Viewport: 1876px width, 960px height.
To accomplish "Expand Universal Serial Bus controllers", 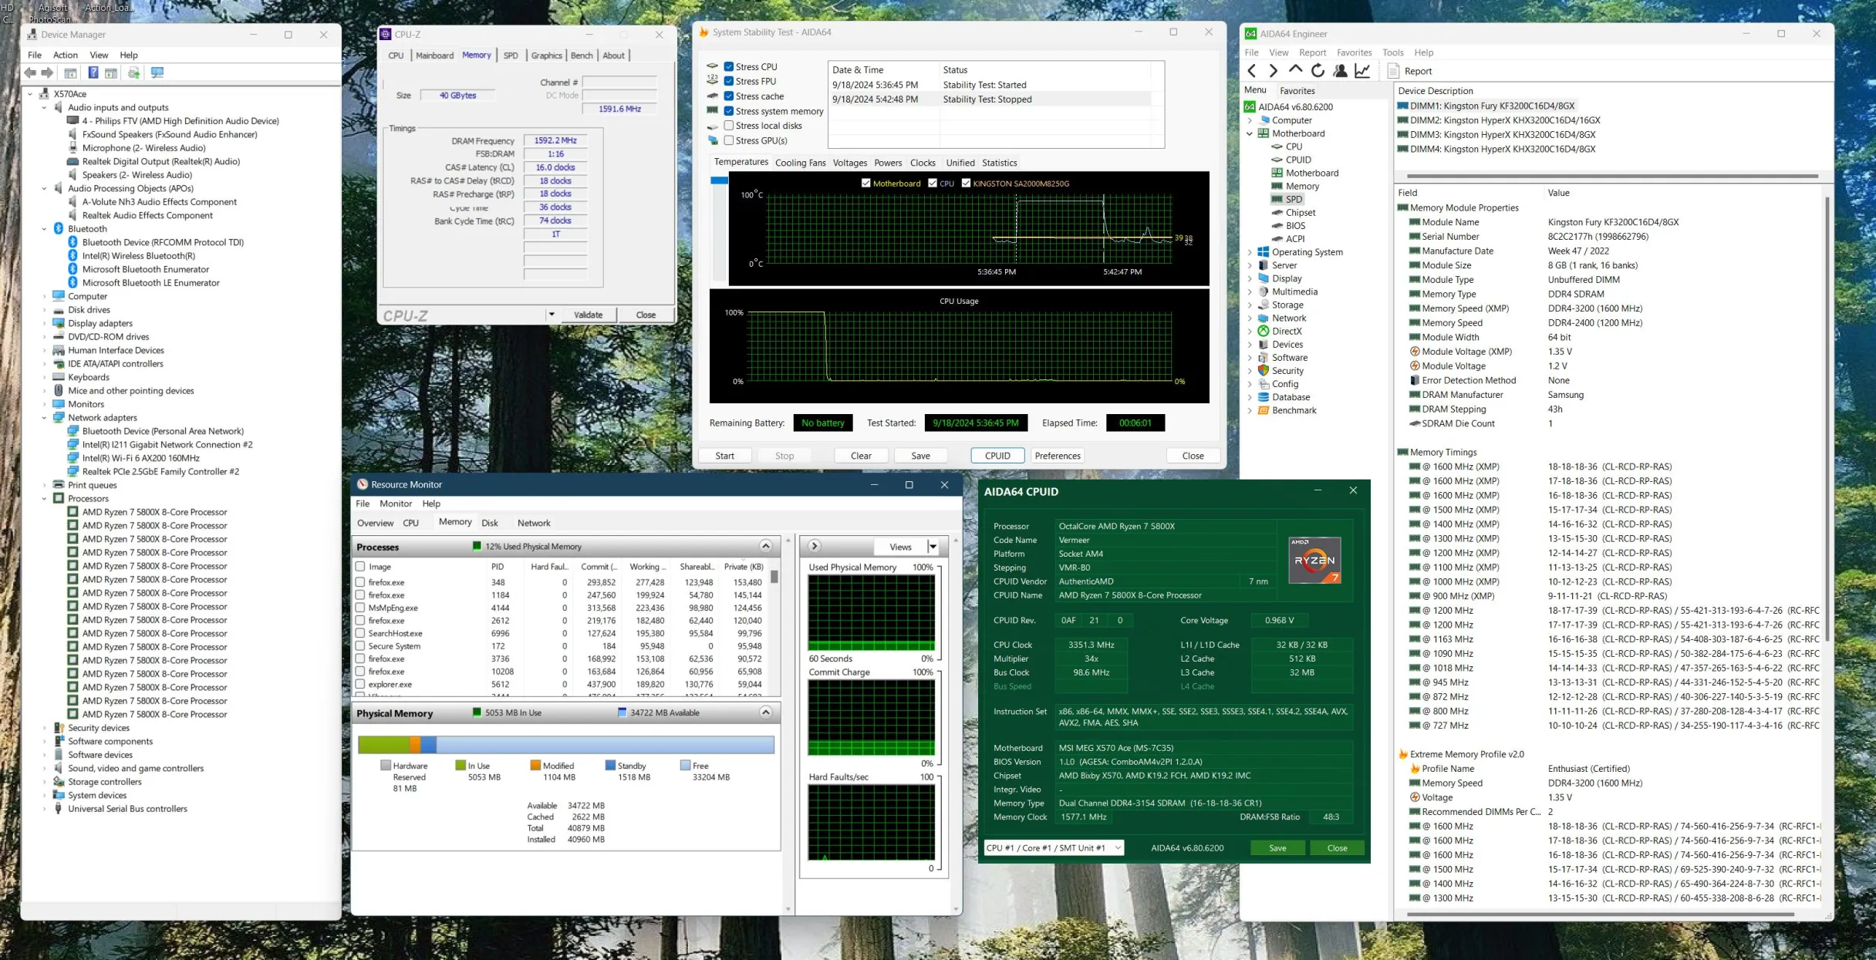I will pos(45,809).
